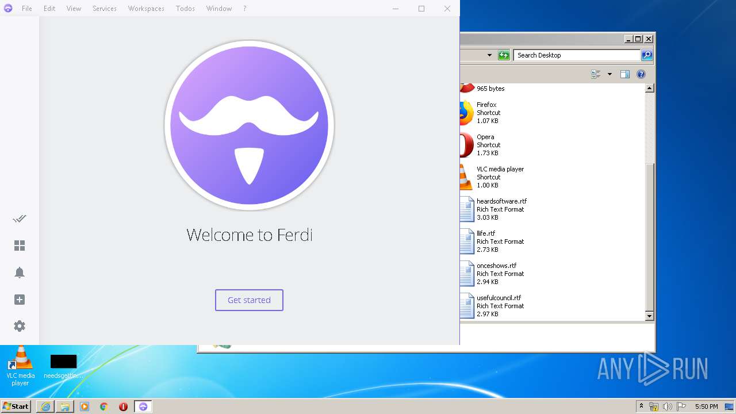Close the Ferdi window
This screenshot has height=414, width=736.
(x=447, y=9)
